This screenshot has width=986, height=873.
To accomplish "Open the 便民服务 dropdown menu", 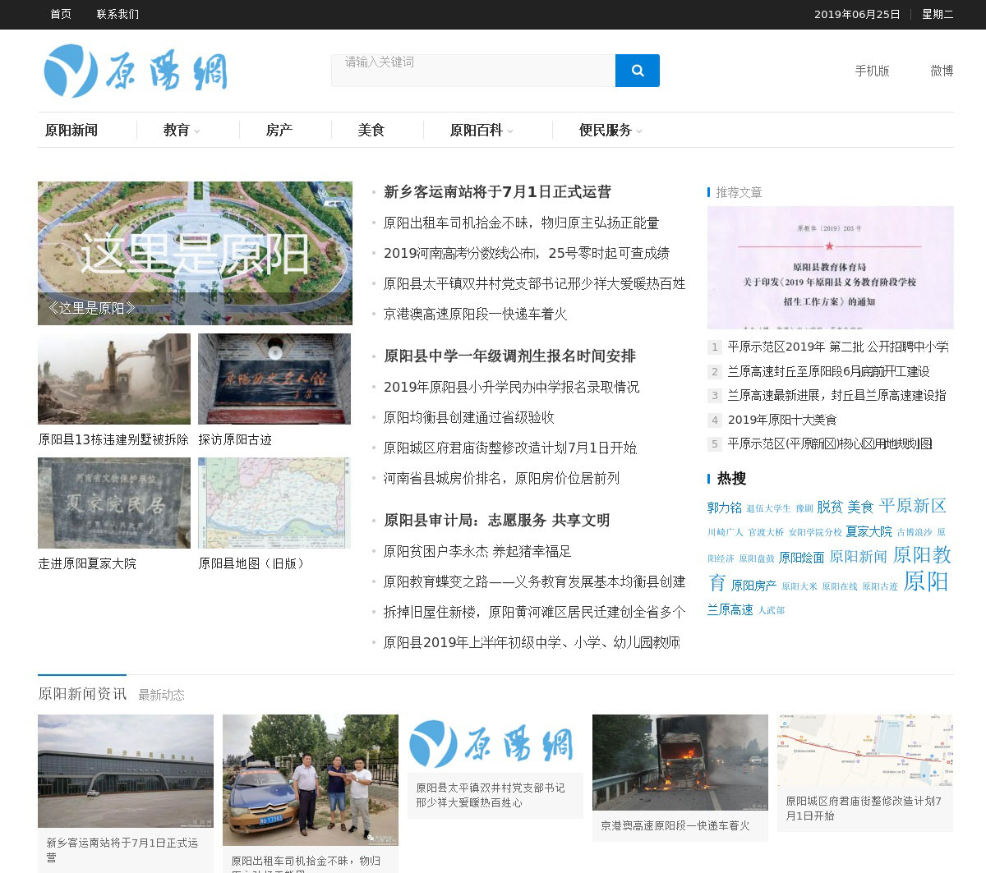I will pos(610,131).
